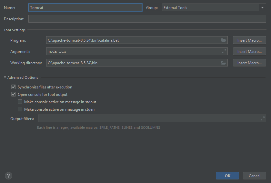
Task: Cancel the tool dialog
Action: pyautogui.click(x=255, y=176)
